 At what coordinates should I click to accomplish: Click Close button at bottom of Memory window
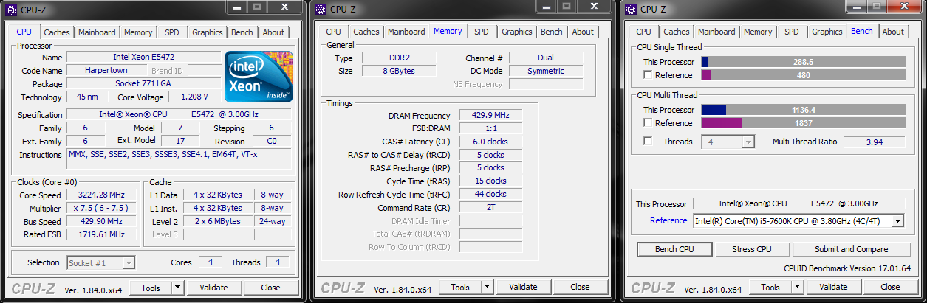(581, 288)
